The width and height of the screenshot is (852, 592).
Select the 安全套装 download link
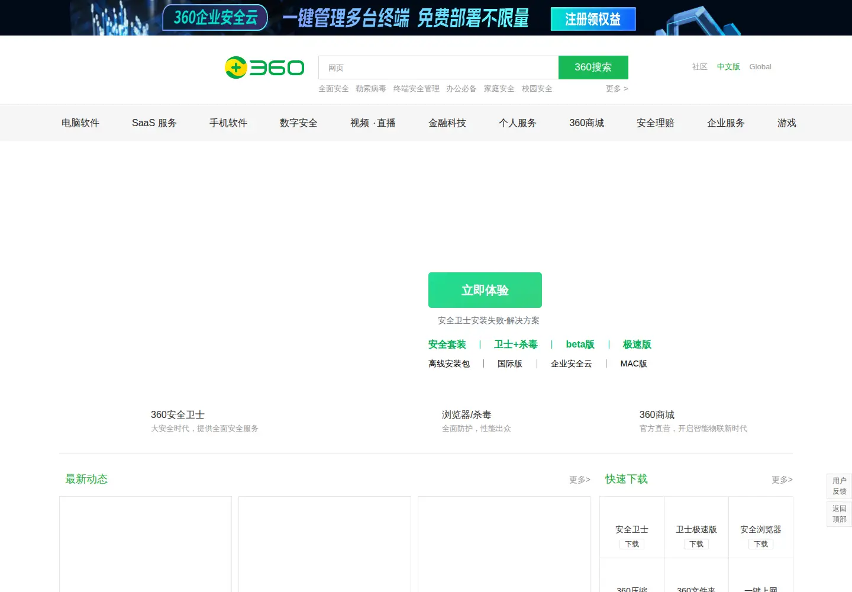pyautogui.click(x=447, y=345)
